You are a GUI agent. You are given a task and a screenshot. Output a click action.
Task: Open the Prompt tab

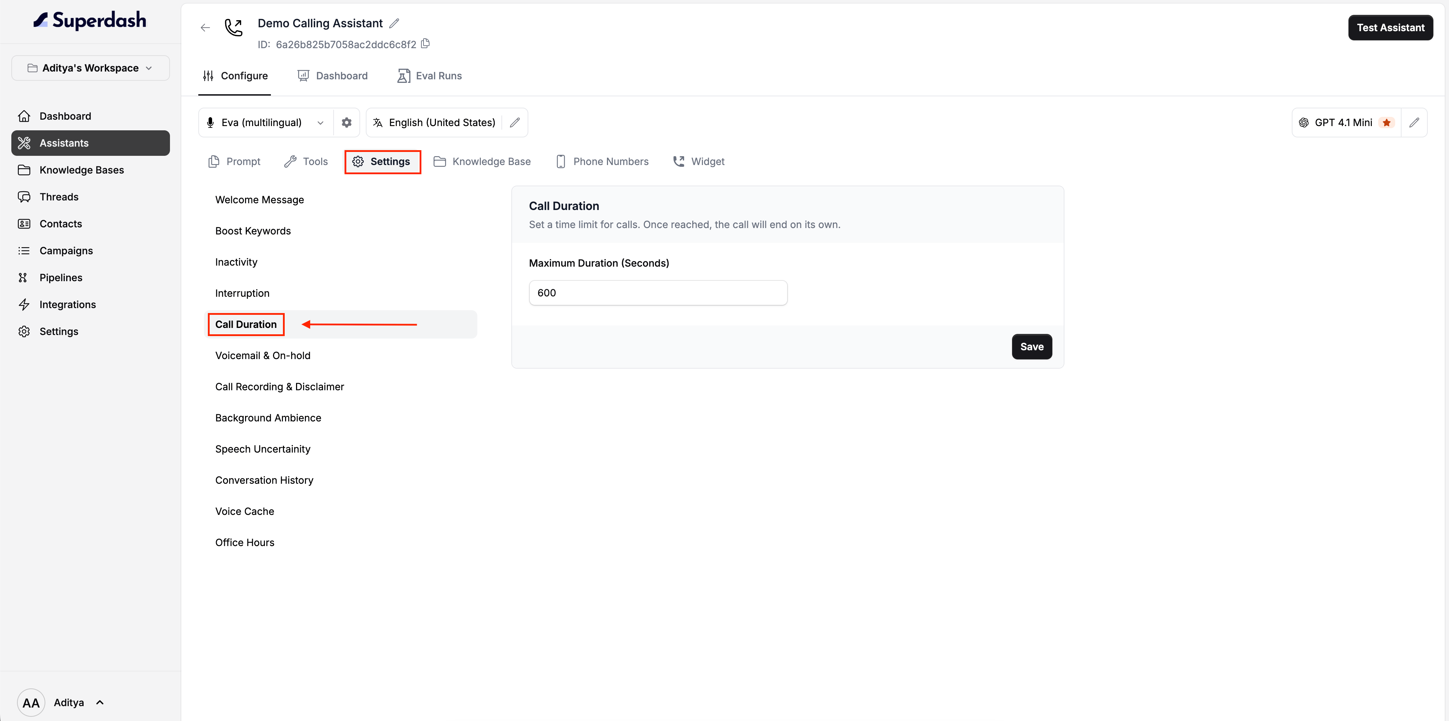234,162
